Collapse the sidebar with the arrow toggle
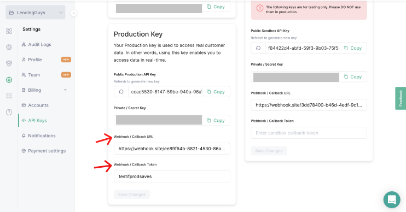Image resolution: width=406 pixels, height=212 pixels. tap(74, 13)
